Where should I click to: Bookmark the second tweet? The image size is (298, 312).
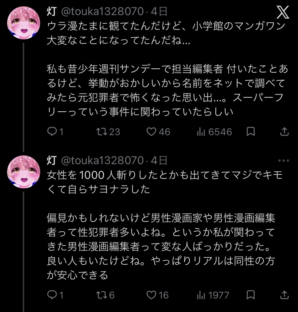point(251,295)
